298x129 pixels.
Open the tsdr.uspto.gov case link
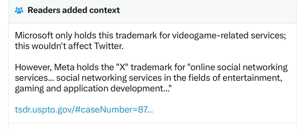84,109
